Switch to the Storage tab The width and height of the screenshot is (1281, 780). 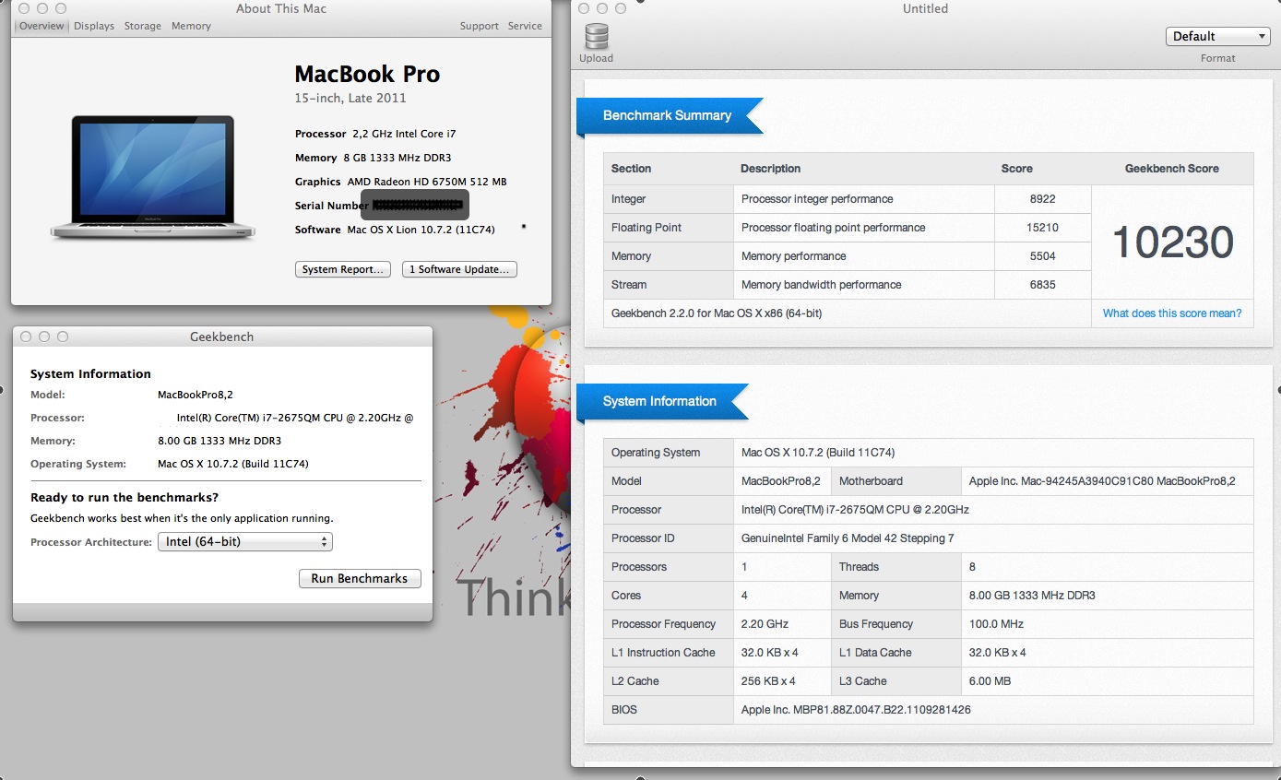pos(143,26)
